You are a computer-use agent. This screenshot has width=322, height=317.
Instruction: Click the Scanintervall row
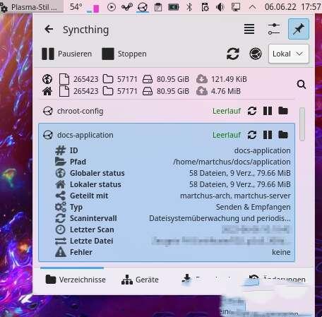pos(173,218)
